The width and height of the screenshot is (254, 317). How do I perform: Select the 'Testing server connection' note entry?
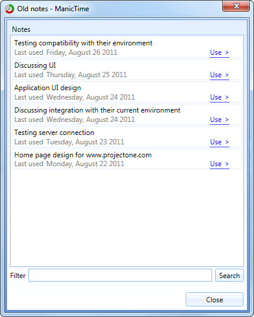pyautogui.click(x=127, y=137)
